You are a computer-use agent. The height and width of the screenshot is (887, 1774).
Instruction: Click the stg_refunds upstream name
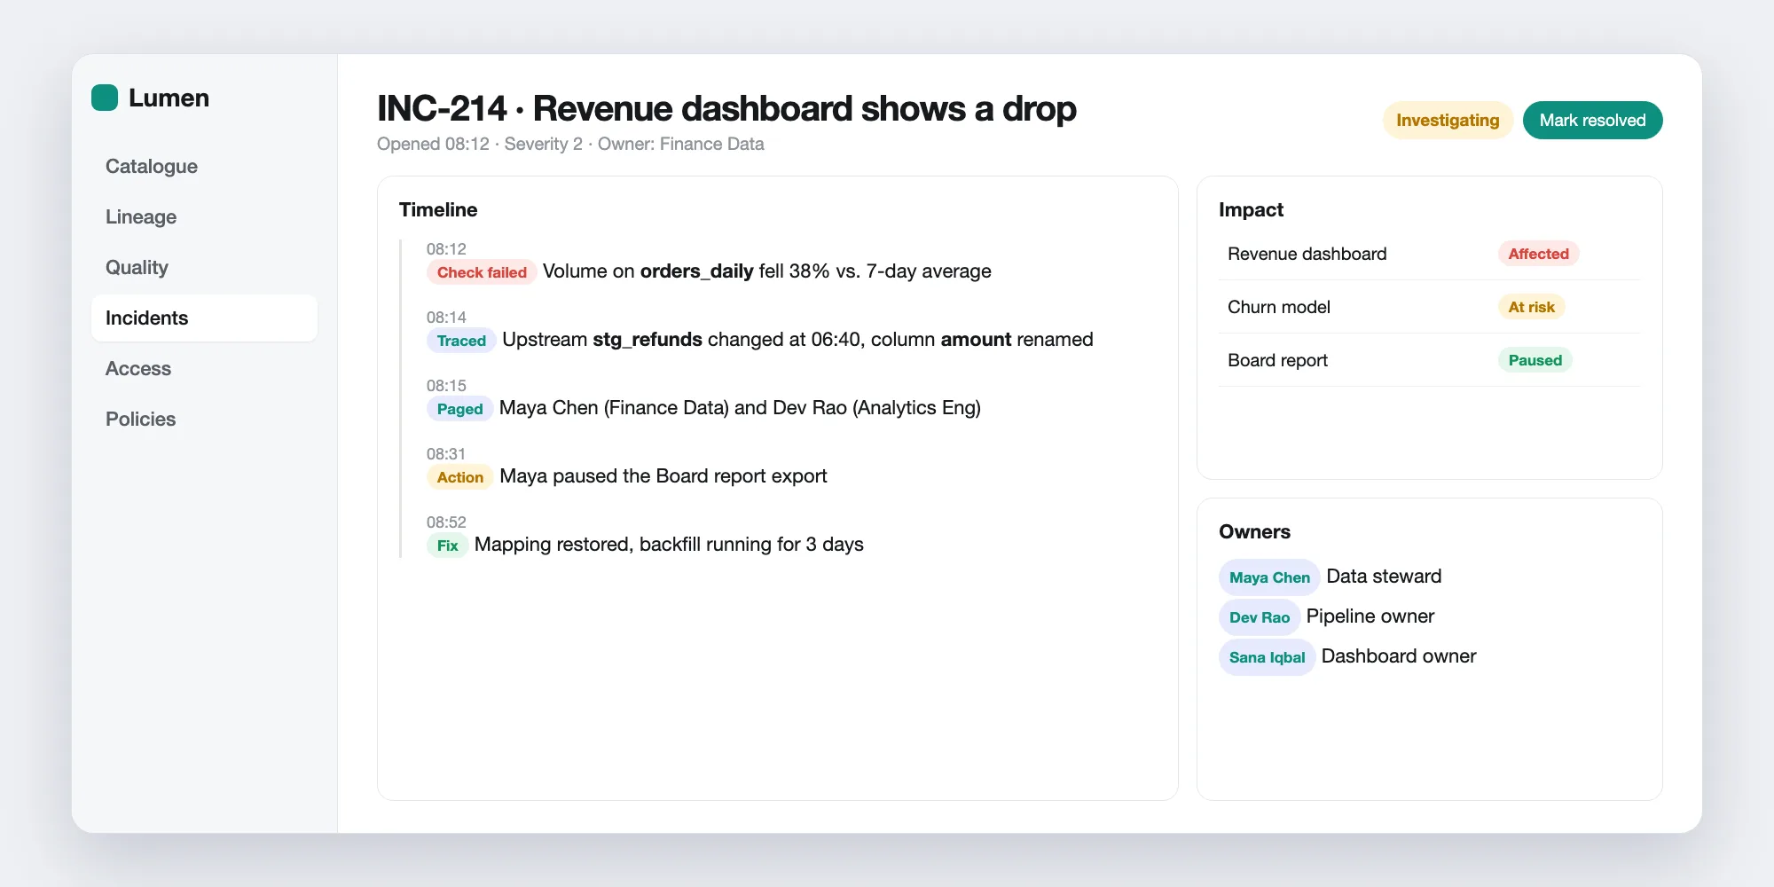[x=648, y=340]
